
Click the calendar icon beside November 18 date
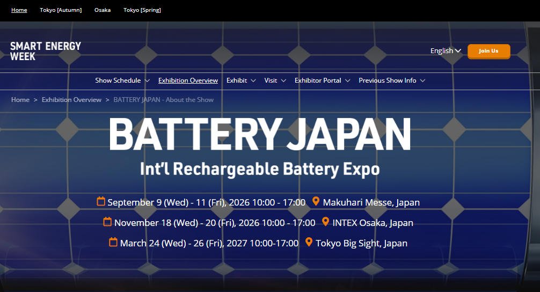point(107,221)
